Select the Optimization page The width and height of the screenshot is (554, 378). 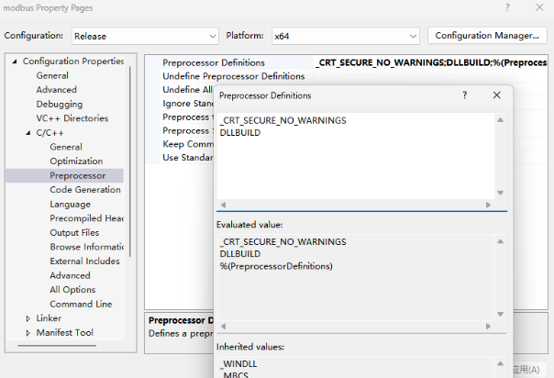point(76,161)
